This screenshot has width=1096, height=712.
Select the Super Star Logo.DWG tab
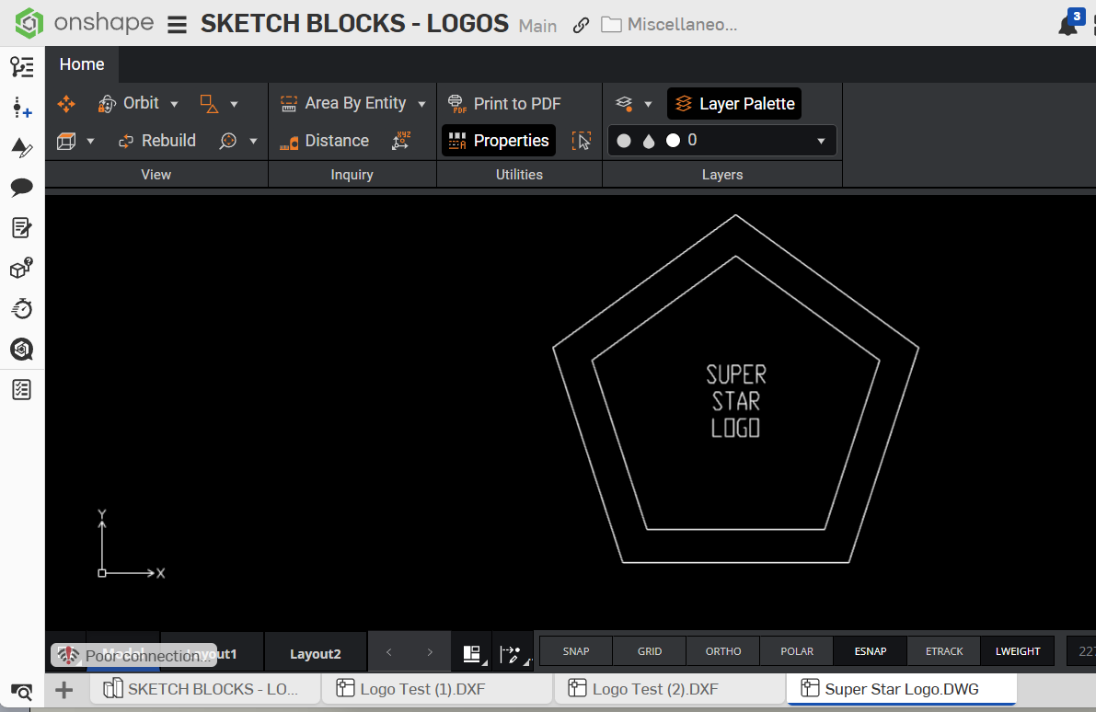tap(902, 689)
